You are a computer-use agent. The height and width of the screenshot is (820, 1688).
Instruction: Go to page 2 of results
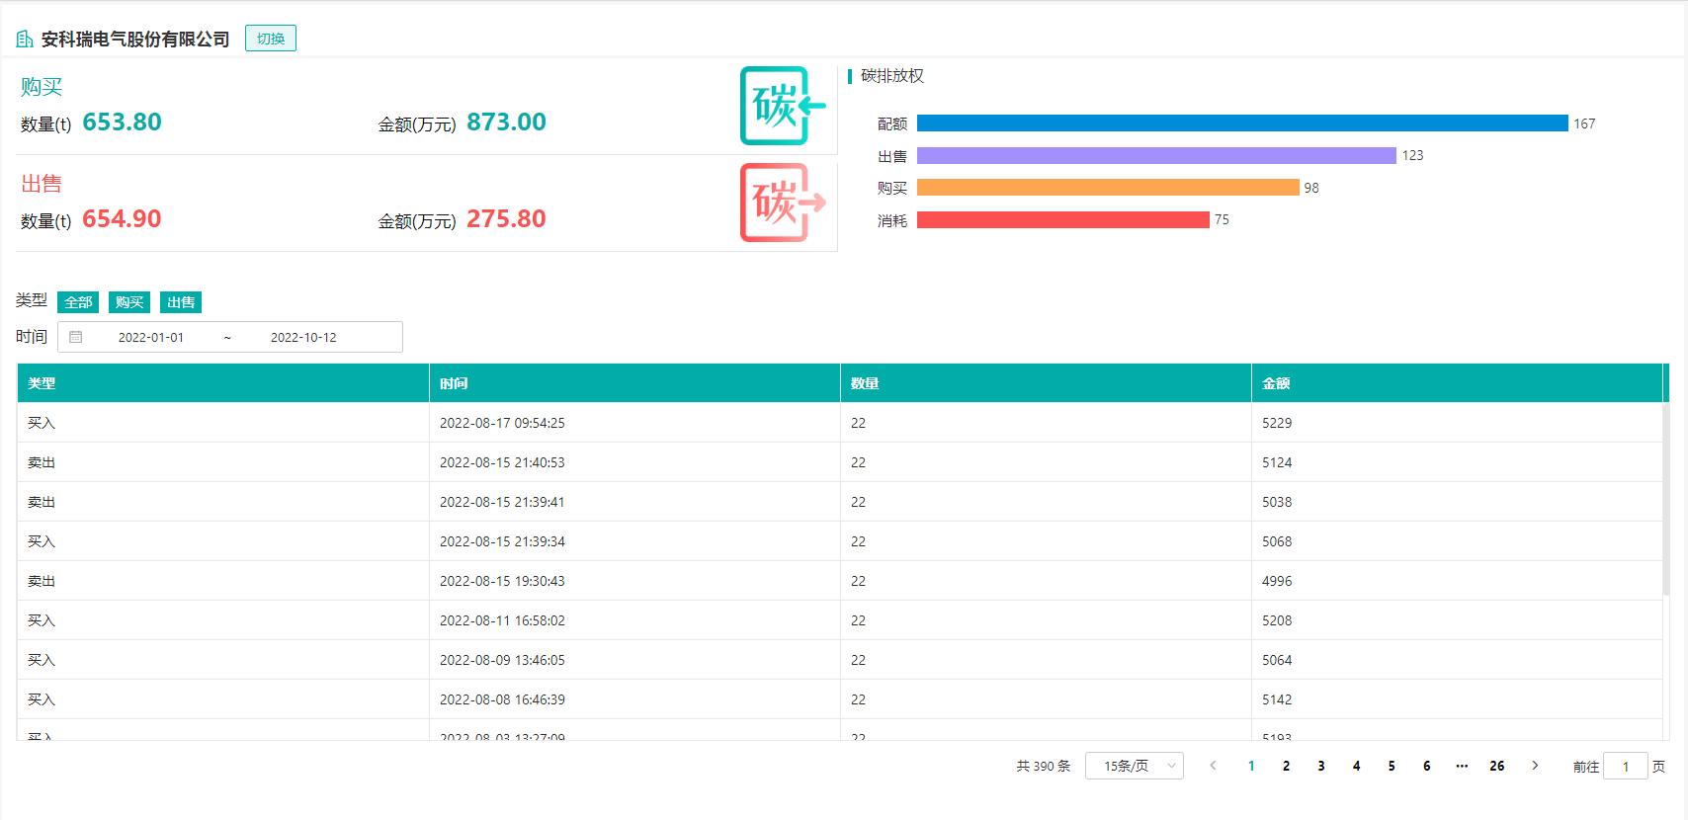pyautogui.click(x=1286, y=766)
